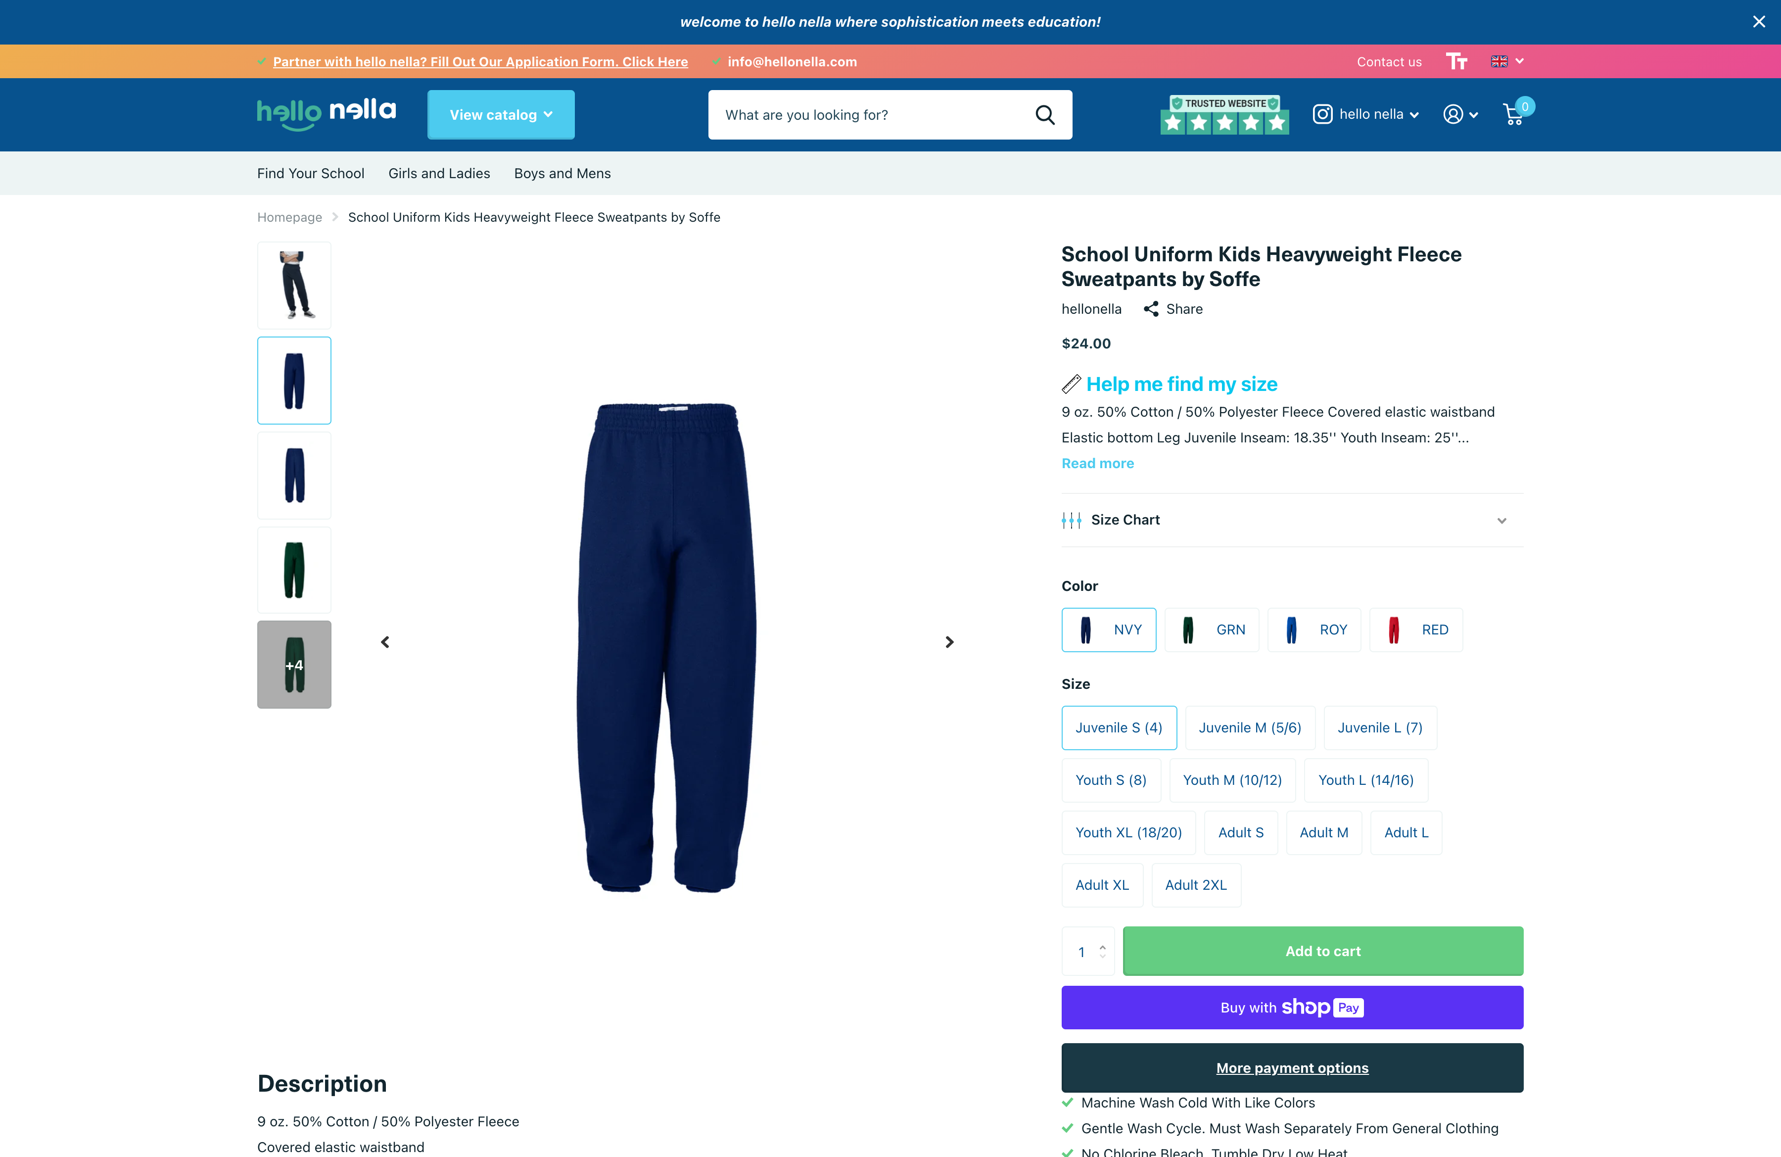
Task: Open the View catalog dropdown
Action: 501,114
